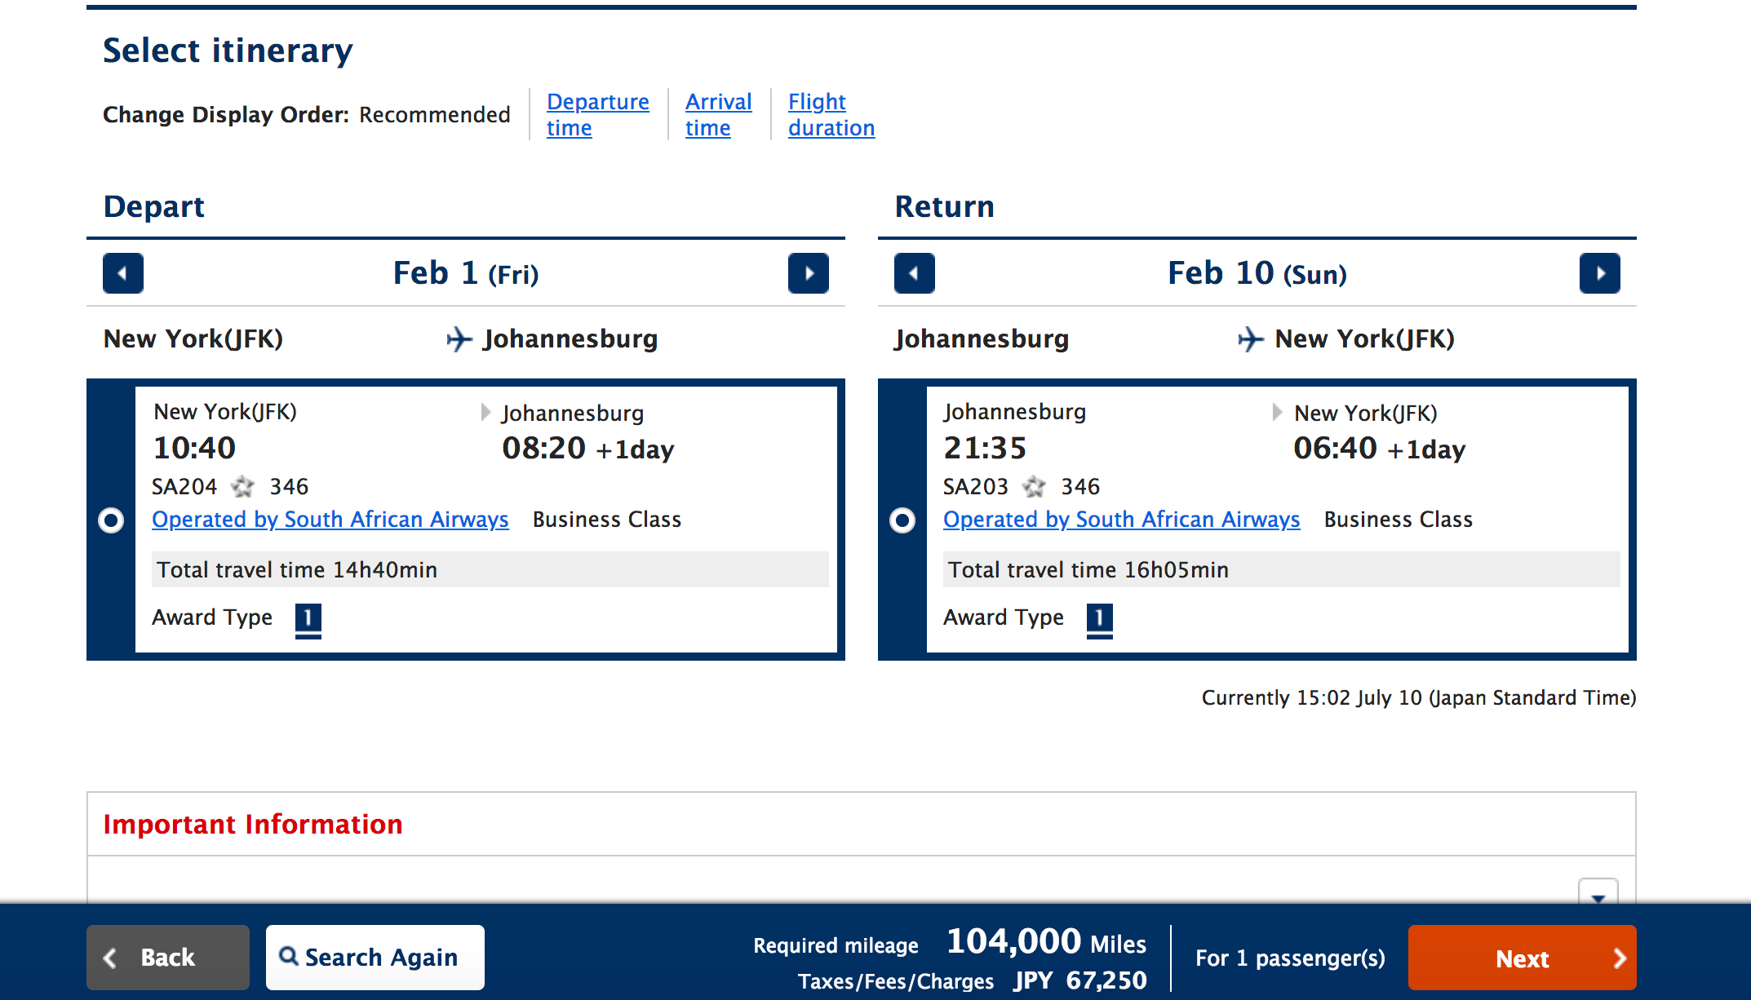Screen dimensions: 1751x1000
Task: Sort itineraries by Departure time
Action: (x=597, y=115)
